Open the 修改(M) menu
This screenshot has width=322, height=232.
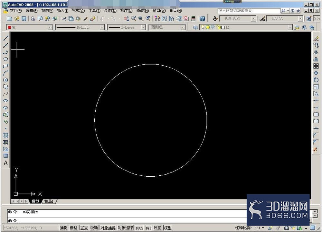(143, 11)
